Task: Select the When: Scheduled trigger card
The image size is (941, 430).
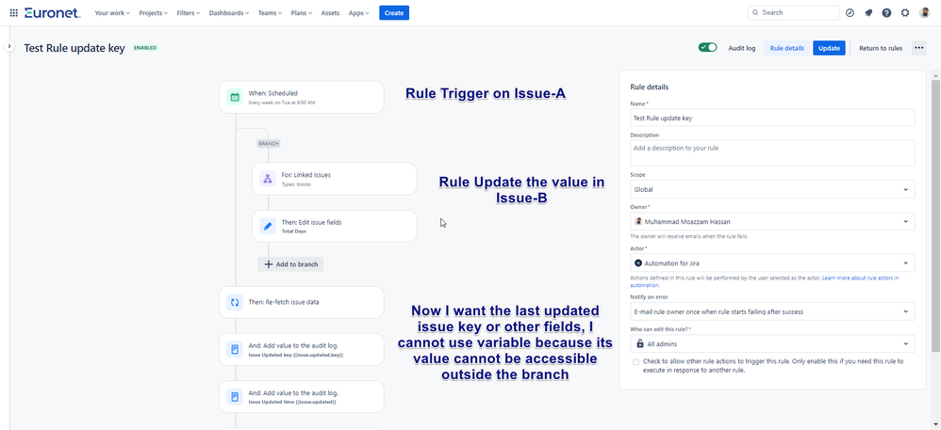Action: (302, 97)
